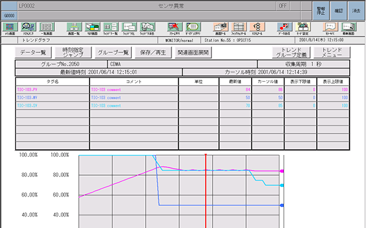Open the 最新画面 latest screen icon
366x228 pixels.
348,27
